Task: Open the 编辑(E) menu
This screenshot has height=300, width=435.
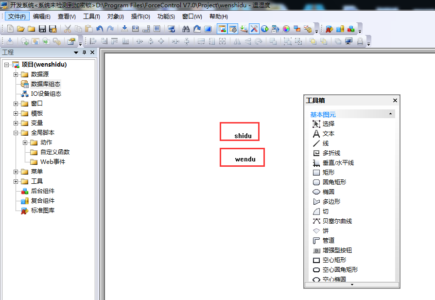Action: [x=42, y=17]
